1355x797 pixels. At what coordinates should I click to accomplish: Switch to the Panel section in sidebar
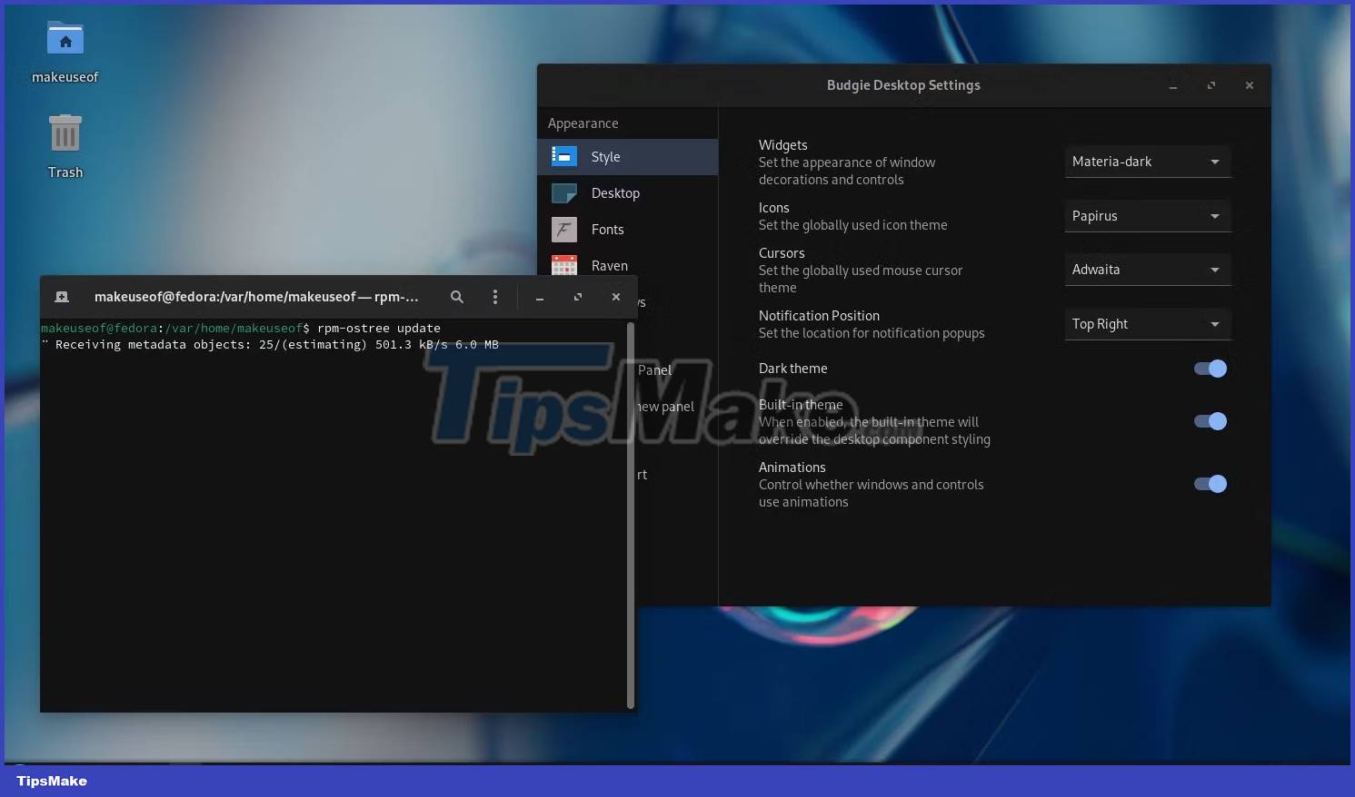657,370
